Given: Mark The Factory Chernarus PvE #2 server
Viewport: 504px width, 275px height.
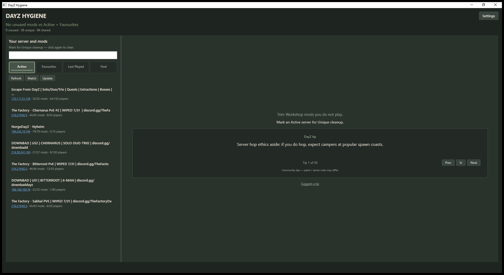Looking at the screenshot, I should coord(63,113).
